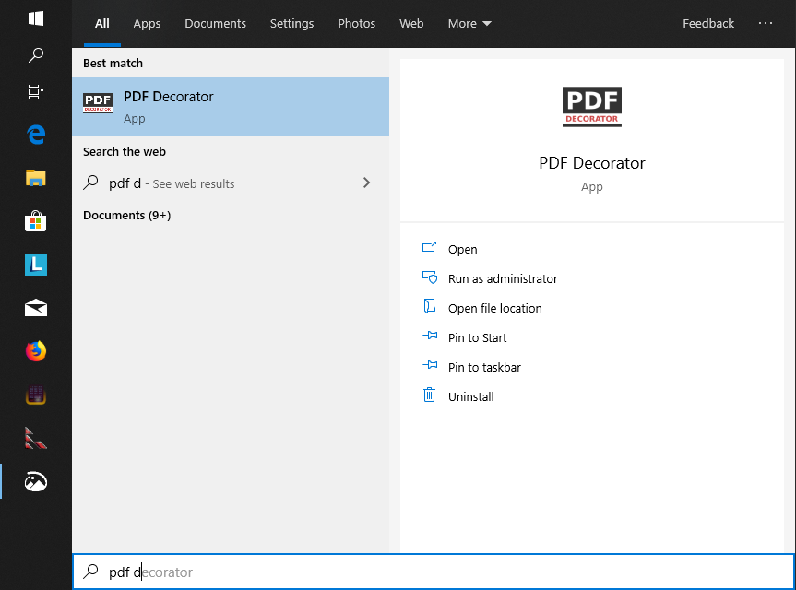Click the search magnifier in the search box
The image size is (796, 590).
pyautogui.click(x=89, y=572)
